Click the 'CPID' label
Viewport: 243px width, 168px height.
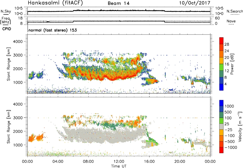(x=7, y=29)
